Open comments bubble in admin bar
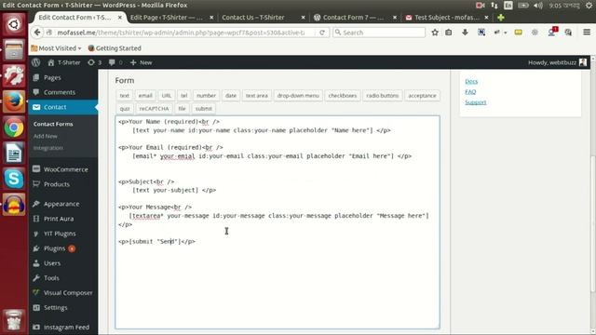The image size is (596, 335). click(115, 62)
